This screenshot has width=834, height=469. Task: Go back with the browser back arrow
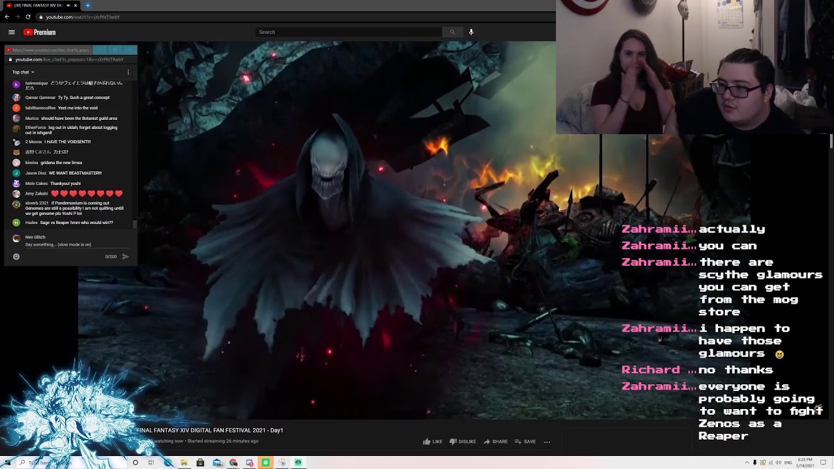tap(7, 17)
